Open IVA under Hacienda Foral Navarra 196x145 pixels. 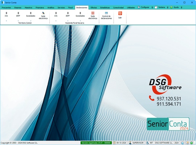point(56,14)
